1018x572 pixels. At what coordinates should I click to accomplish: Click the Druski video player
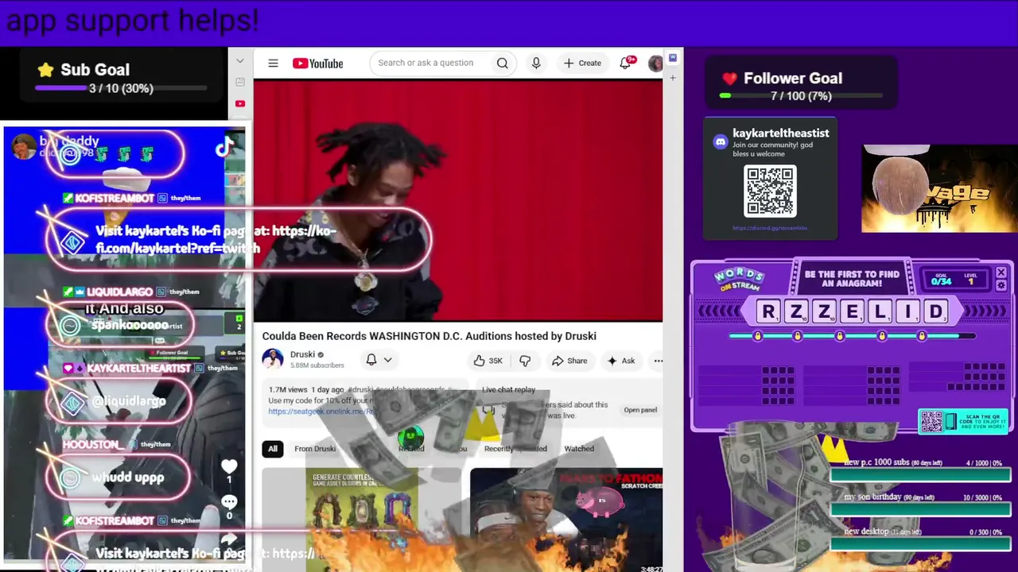coord(458,200)
